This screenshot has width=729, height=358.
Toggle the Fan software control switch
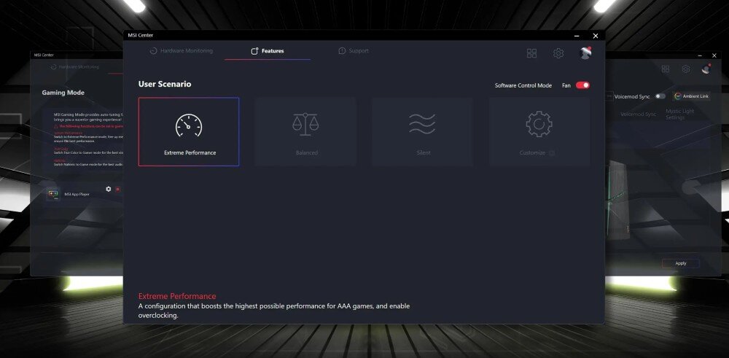[582, 85]
